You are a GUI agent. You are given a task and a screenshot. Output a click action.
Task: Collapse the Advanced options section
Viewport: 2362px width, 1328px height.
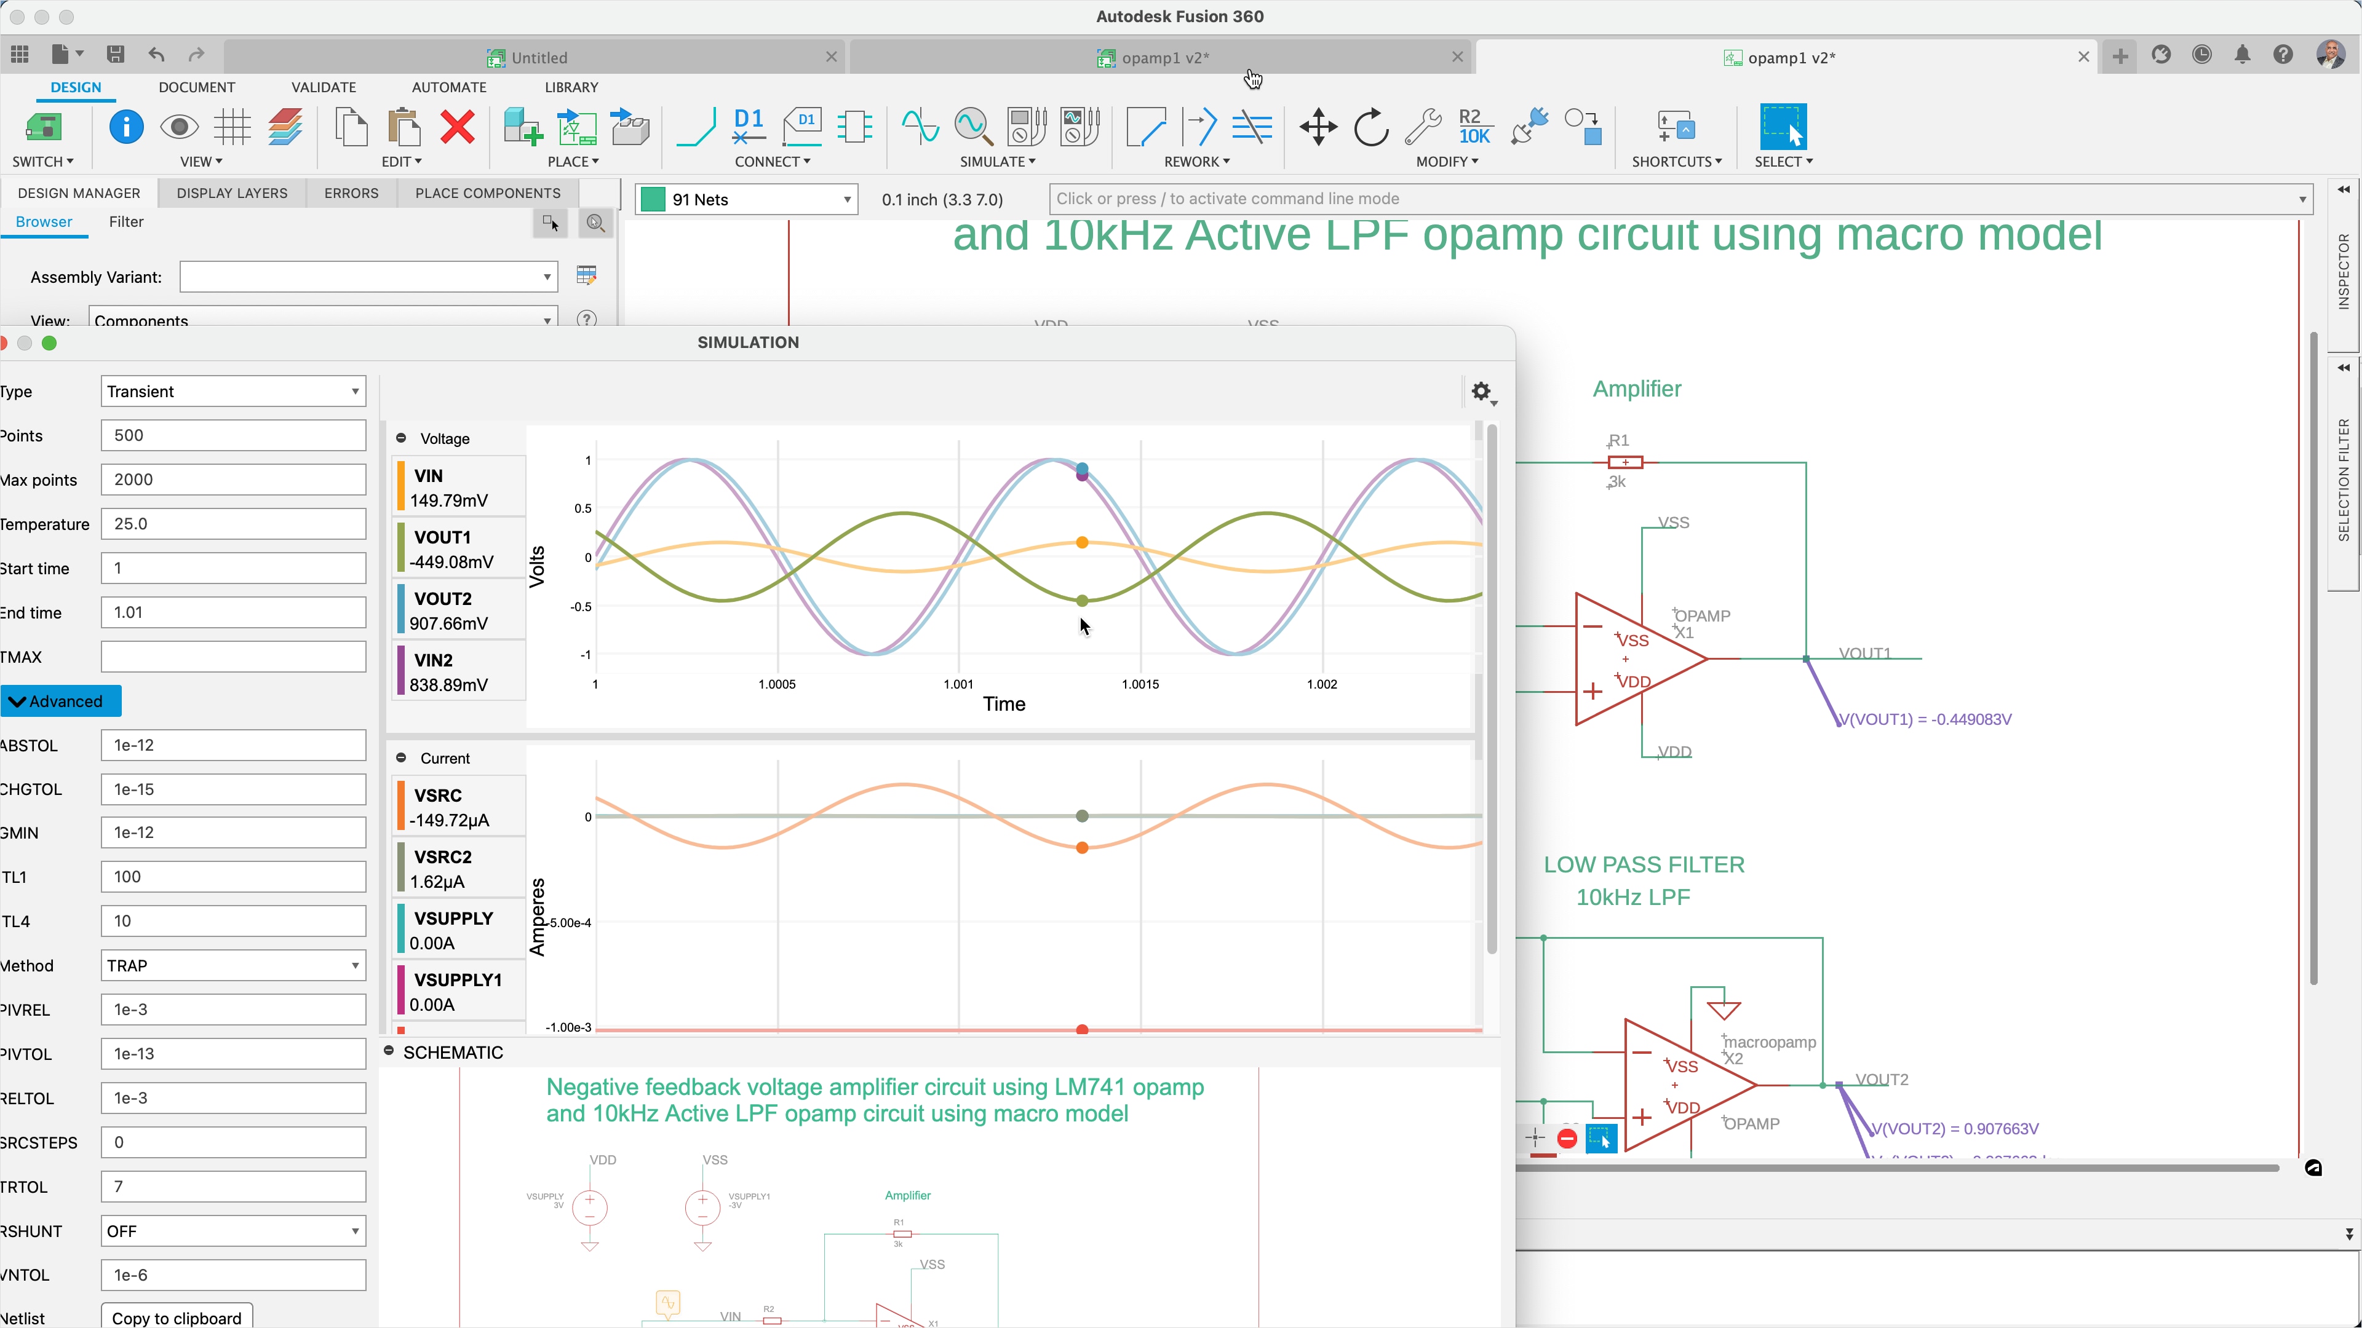click(60, 700)
